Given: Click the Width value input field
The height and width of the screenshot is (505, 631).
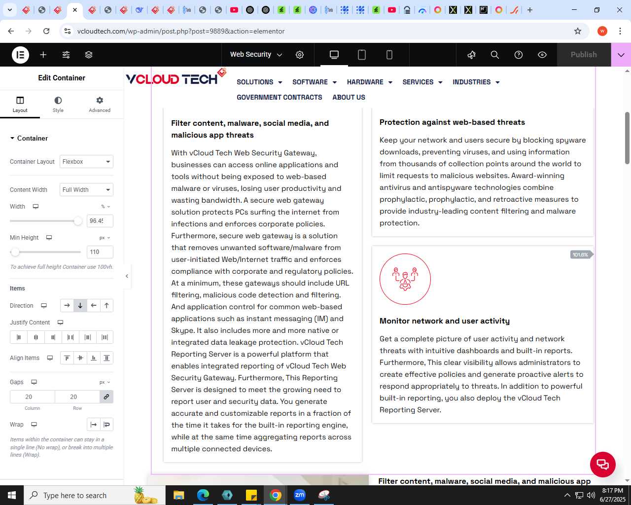Looking at the screenshot, I should click(100, 221).
